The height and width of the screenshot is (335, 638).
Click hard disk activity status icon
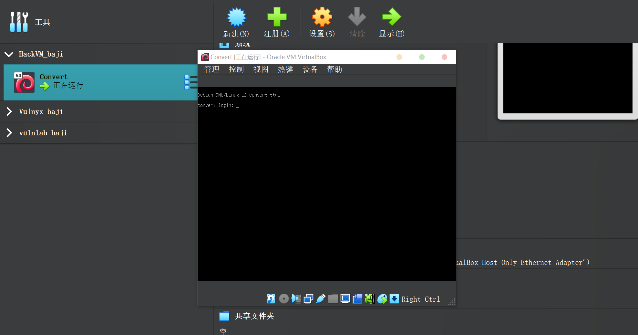tap(271, 299)
